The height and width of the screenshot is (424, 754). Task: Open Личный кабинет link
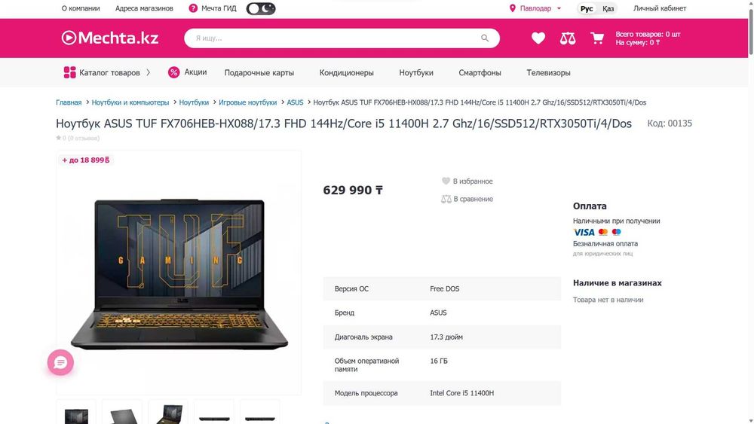click(x=659, y=8)
